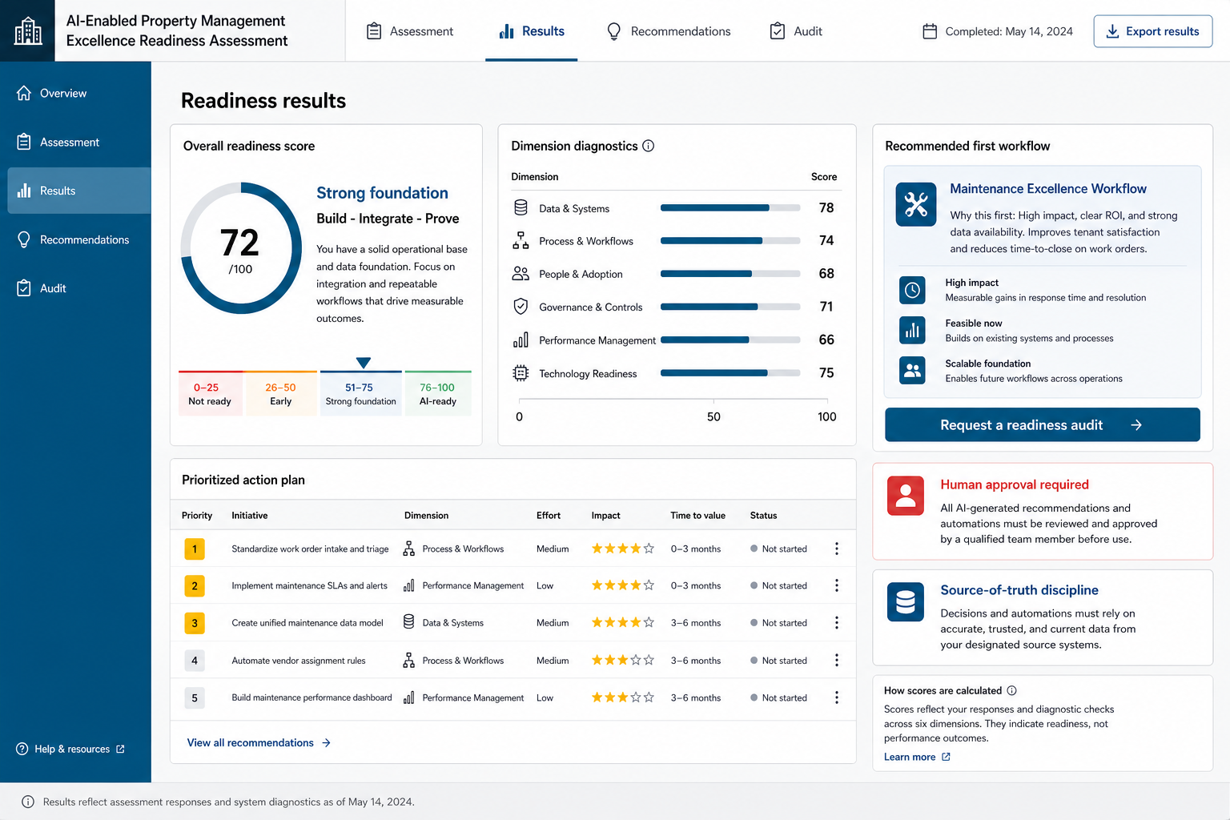This screenshot has height=820, width=1230.
Task: Open the Audit tab in top navigation
Action: [796, 31]
